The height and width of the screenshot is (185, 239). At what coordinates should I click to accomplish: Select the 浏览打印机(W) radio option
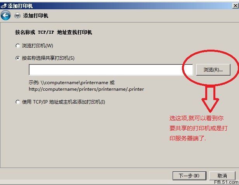18,46
